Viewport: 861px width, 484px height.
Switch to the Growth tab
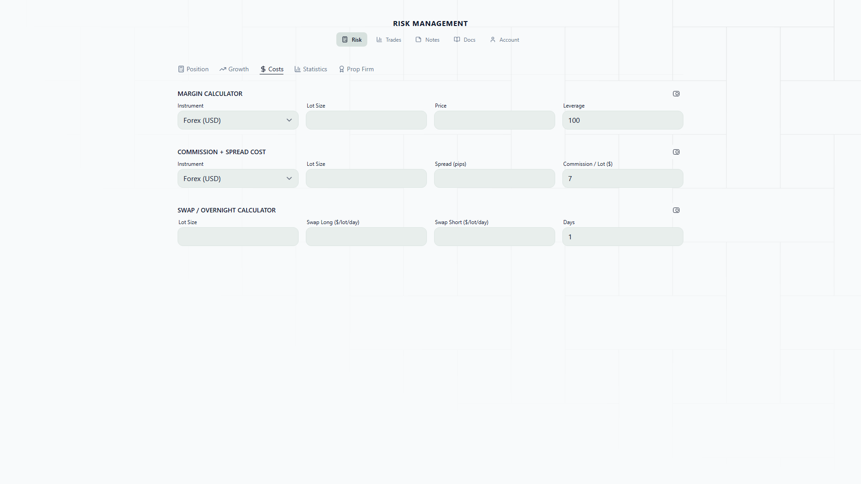[x=234, y=69]
